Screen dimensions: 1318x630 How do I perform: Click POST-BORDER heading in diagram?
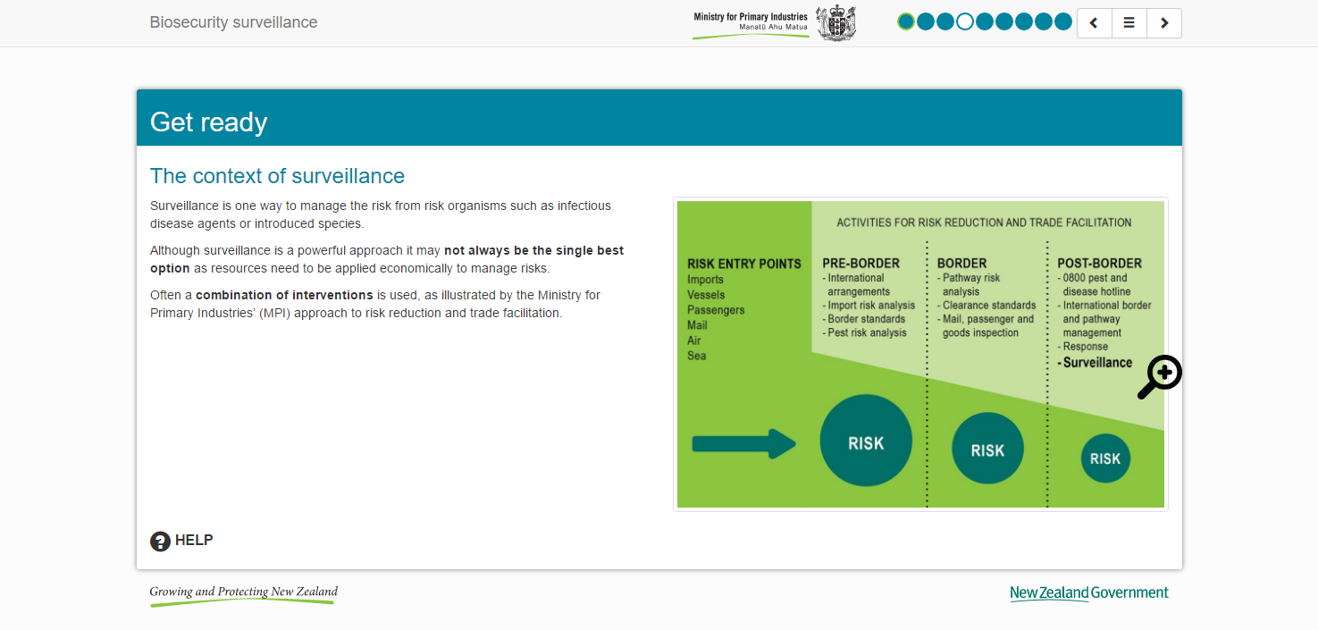(1099, 264)
